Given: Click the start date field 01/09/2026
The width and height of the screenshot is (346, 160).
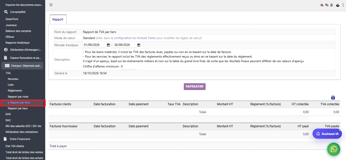Looking at the screenshot, I should (94, 45).
